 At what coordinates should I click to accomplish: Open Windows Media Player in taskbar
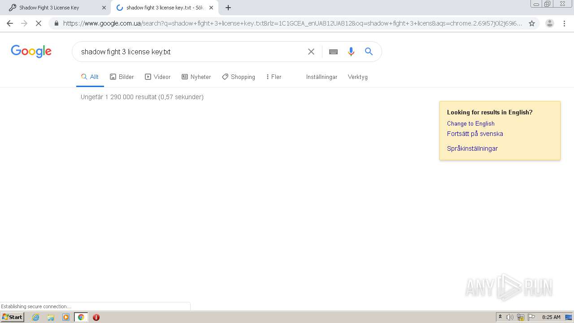[66, 317]
